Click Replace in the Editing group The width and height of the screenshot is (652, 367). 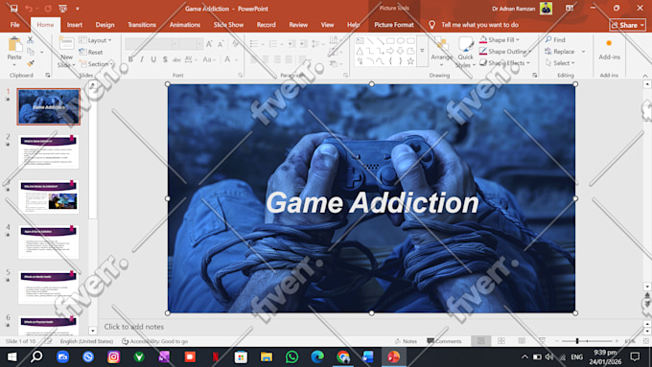pos(560,51)
